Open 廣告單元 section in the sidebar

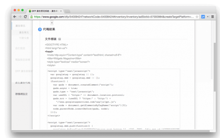point(20,26)
